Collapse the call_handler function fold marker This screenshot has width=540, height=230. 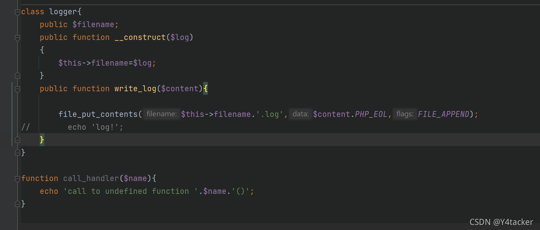[17, 179]
